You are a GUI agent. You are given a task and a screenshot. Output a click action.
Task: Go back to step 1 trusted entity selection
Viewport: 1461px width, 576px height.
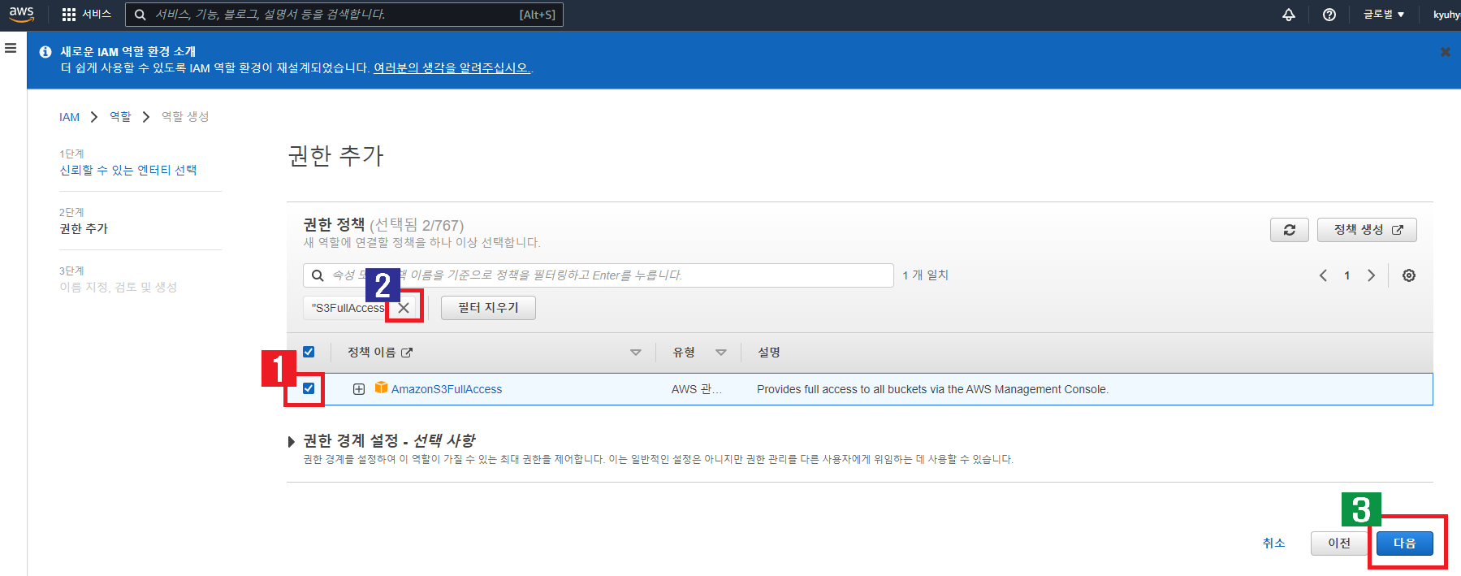(128, 170)
